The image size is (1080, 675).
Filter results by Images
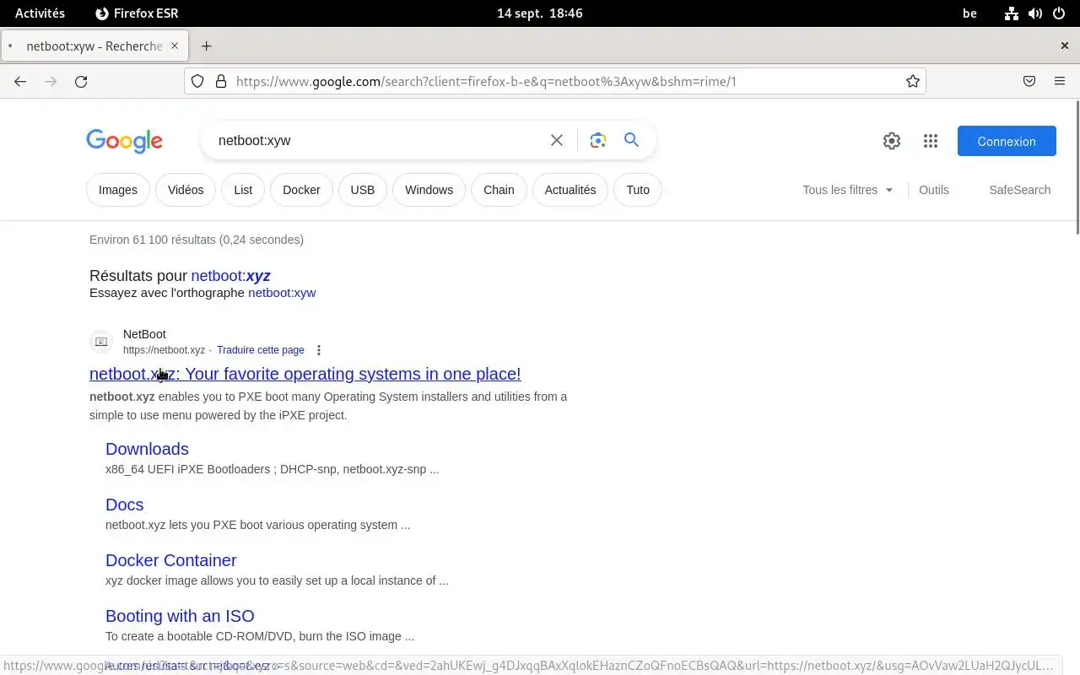point(118,190)
